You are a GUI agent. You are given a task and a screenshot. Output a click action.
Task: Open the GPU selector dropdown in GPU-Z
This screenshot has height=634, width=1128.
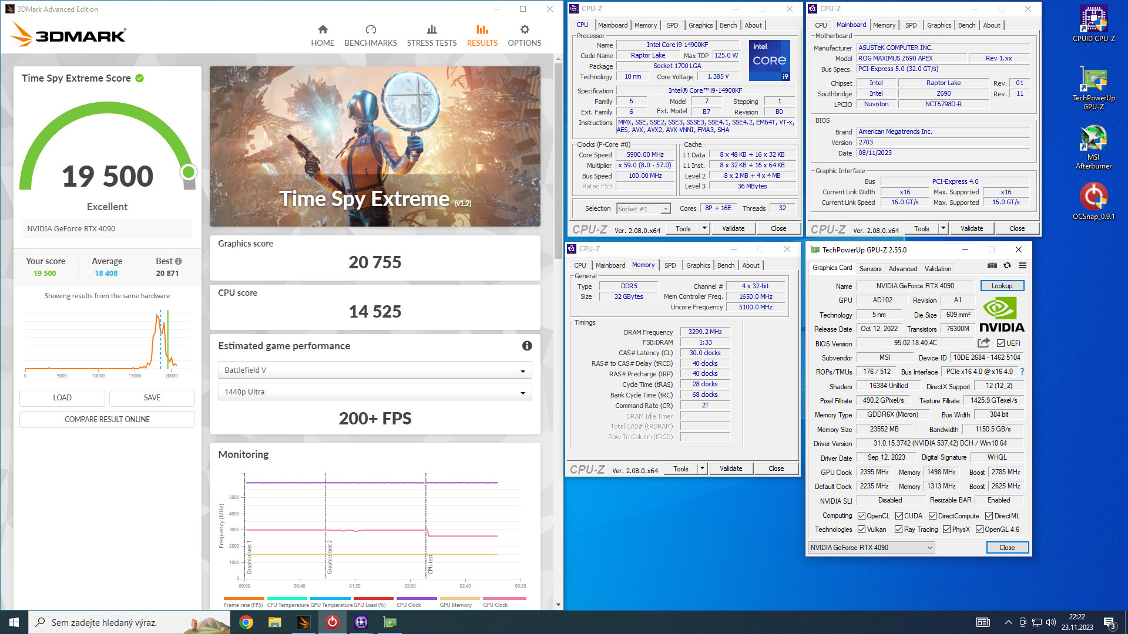[x=871, y=548]
